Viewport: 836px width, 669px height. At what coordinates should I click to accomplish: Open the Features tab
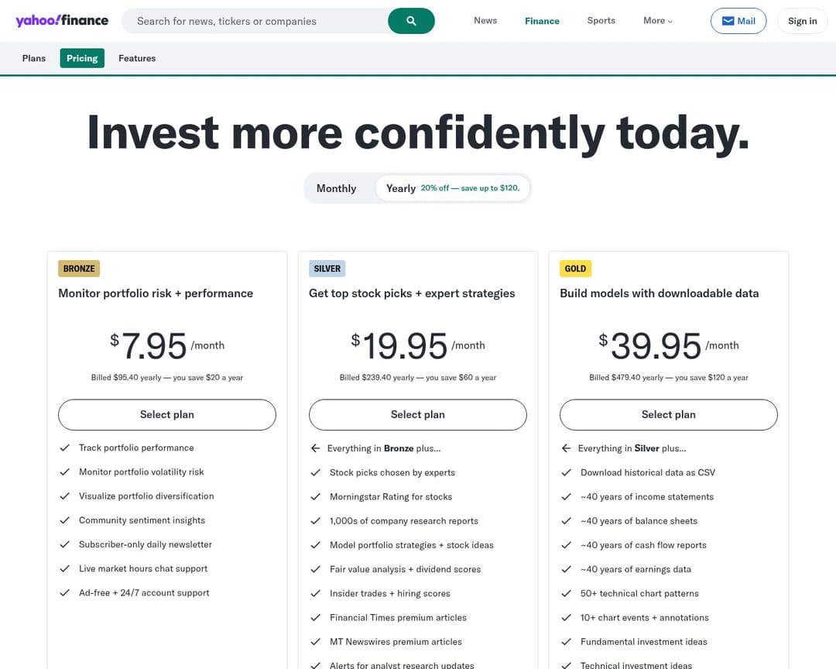coord(137,58)
